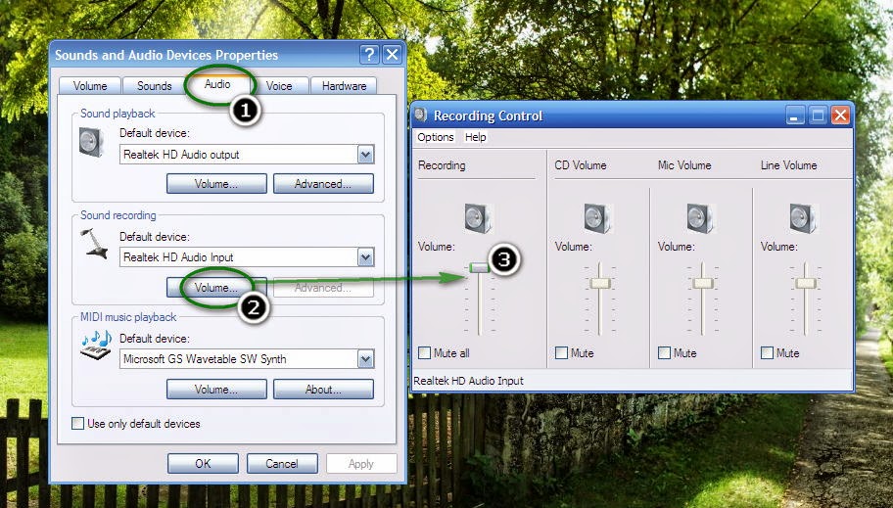The height and width of the screenshot is (508, 893).
Task: Switch to the Hardware tab
Action: click(344, 85)
